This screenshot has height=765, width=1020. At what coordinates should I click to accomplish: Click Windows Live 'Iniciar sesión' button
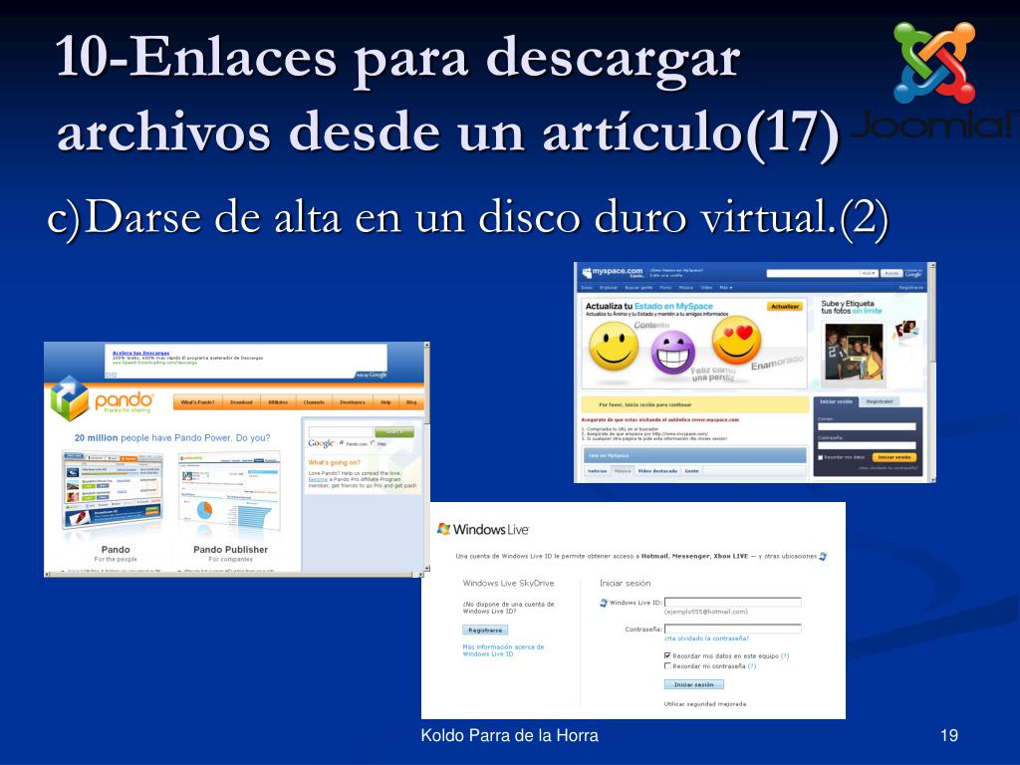point(693,684)
